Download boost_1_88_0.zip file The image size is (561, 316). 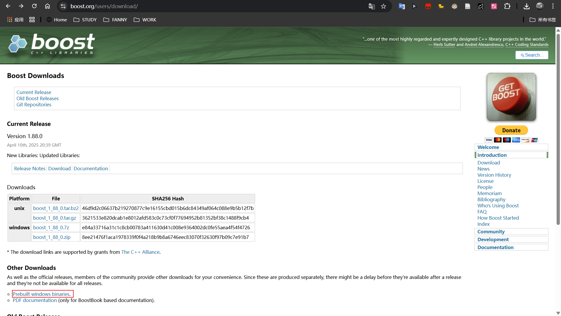tap(52, 237)
